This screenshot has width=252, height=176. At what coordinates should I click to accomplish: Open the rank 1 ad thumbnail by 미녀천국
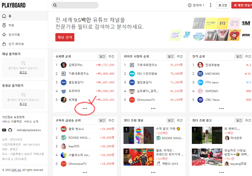pos(207,135)
